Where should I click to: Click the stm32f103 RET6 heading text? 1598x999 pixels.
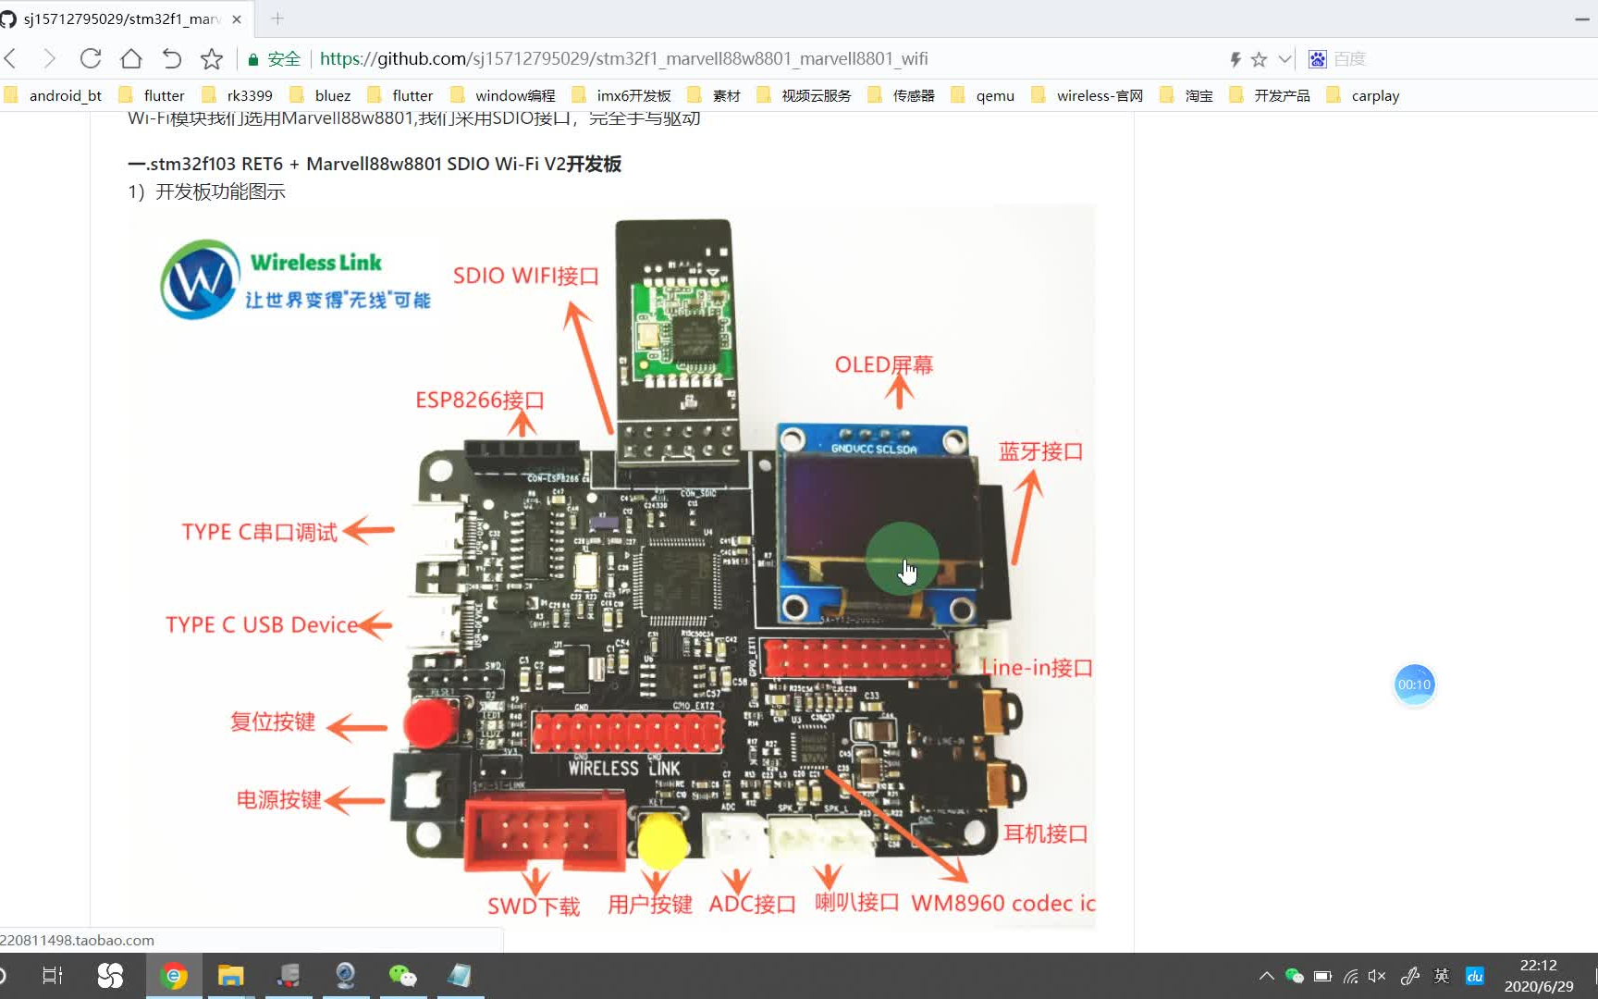(375, 164)
